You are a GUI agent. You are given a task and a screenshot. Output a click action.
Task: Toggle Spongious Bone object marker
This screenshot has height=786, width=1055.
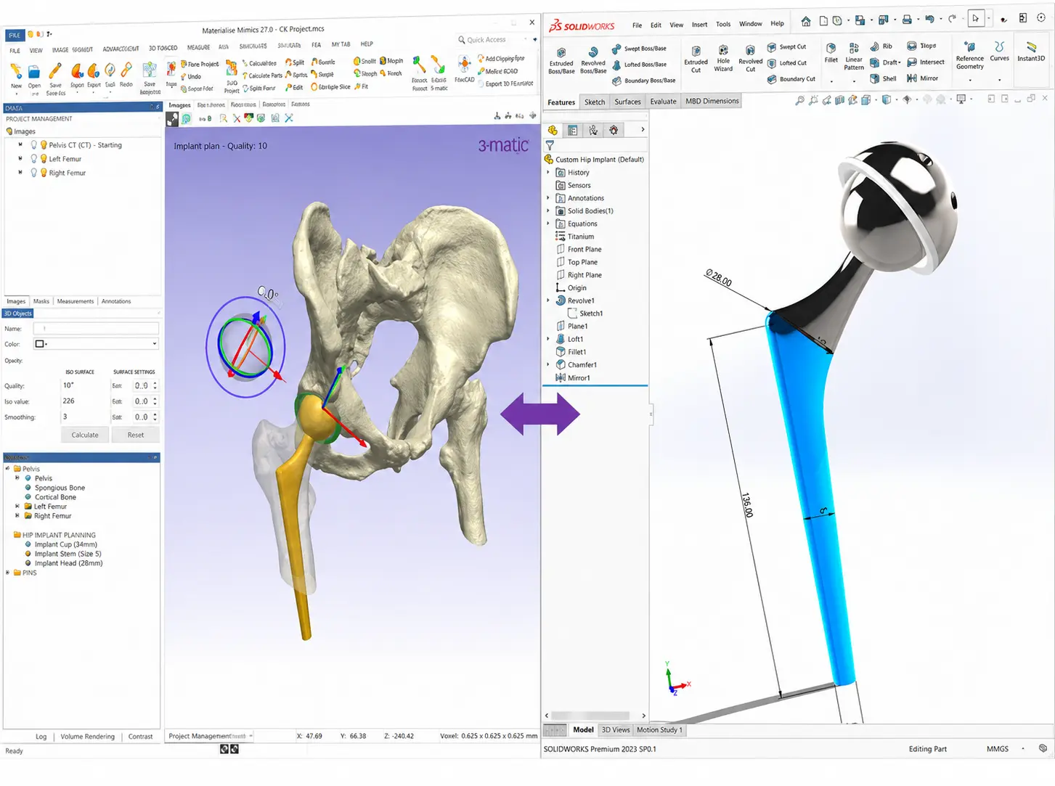click(x=28, y=488)
